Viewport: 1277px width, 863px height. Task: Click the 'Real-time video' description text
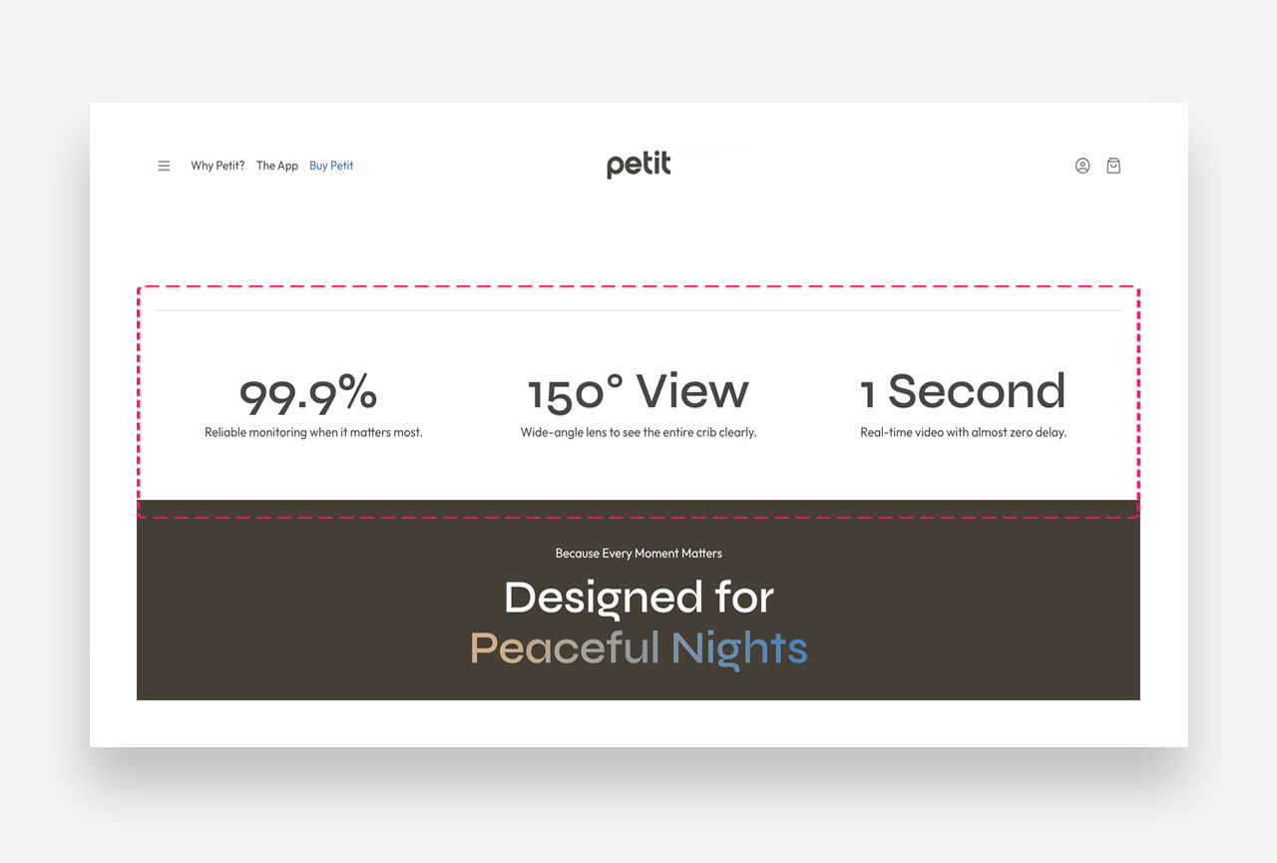963,433
